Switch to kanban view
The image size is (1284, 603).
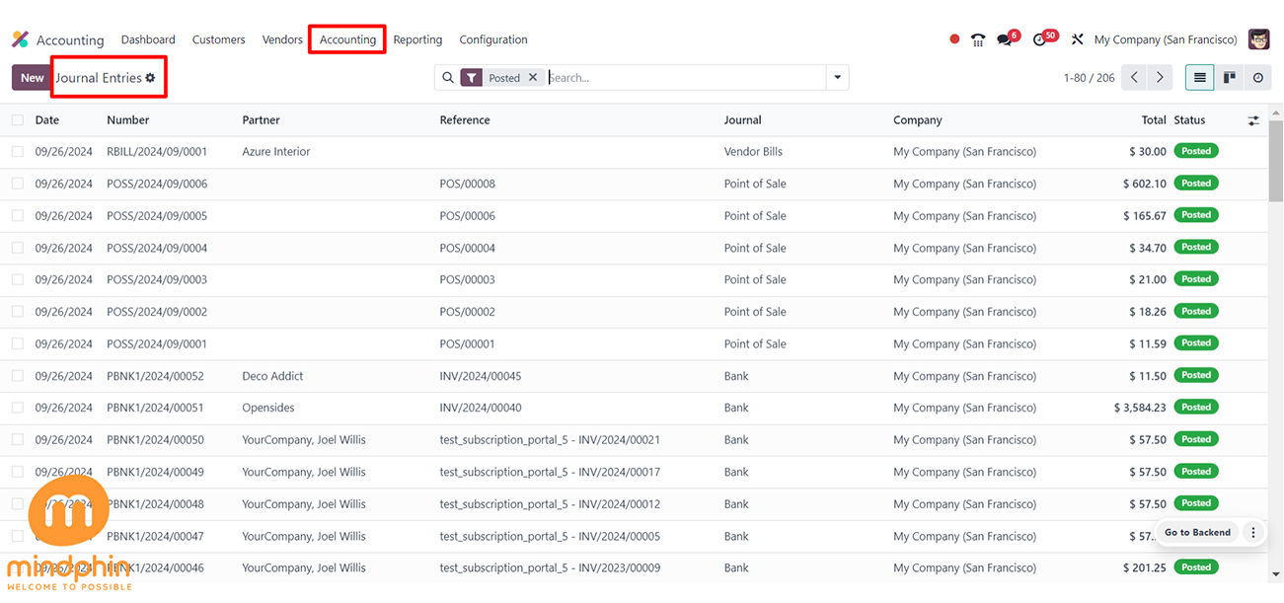(1230, 78)
